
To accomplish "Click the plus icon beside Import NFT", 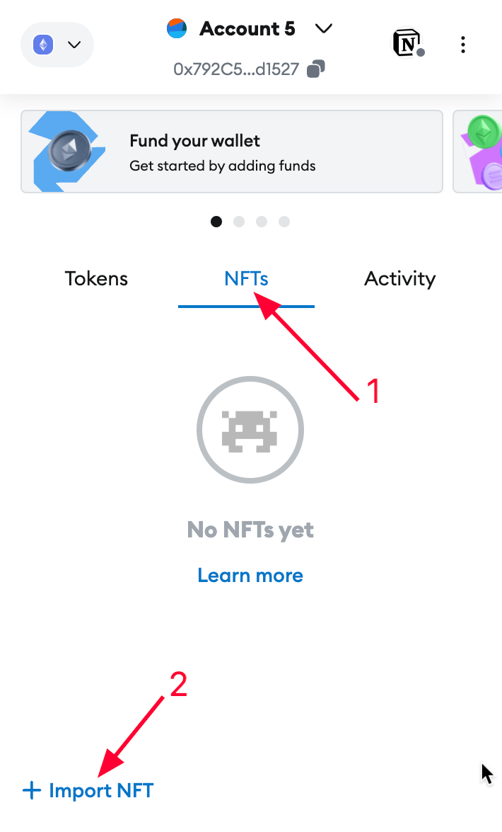I will tap(32, 790).
